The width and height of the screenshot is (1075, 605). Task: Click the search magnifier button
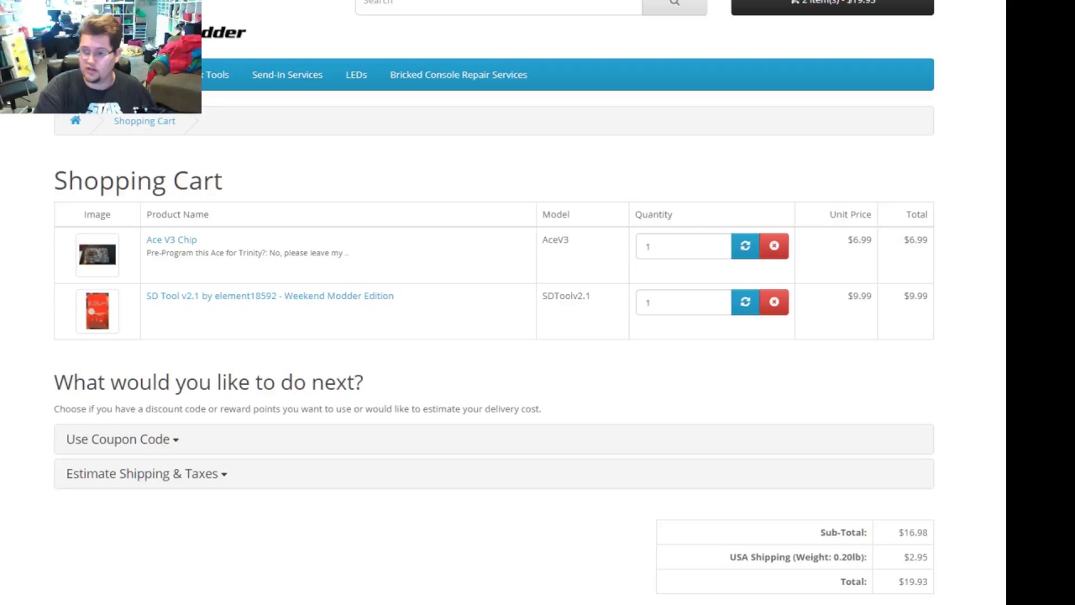coord(674,5)
